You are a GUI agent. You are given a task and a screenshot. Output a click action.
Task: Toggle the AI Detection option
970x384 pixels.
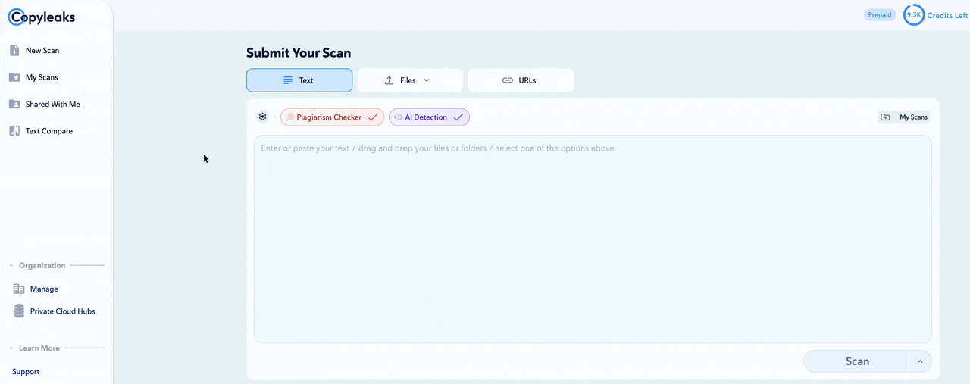point(429,117)
